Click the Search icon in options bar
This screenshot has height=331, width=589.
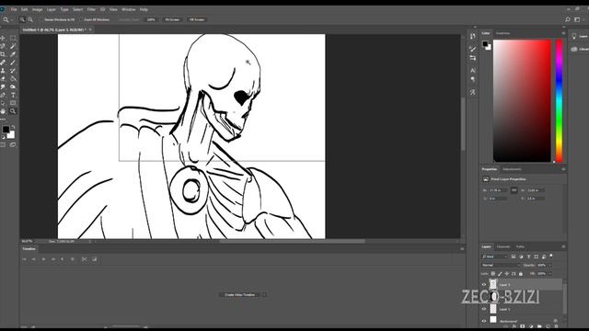click(x=568, y=19)
